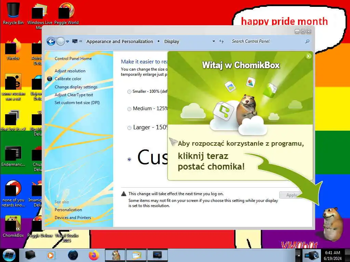Open Firefox from the taskbar
The image size is (350, 262).
coord(94,255)
